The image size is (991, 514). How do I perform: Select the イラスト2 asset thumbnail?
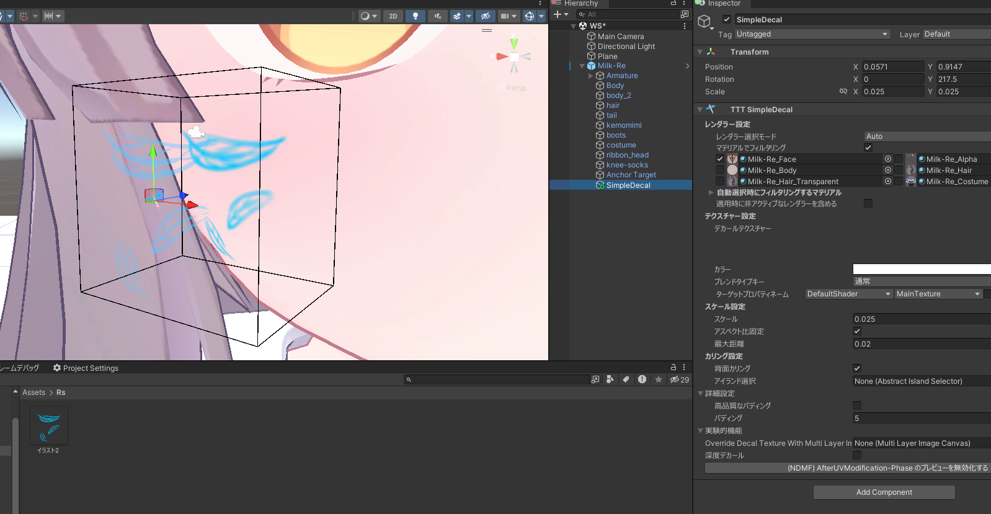tap(48, 426)
